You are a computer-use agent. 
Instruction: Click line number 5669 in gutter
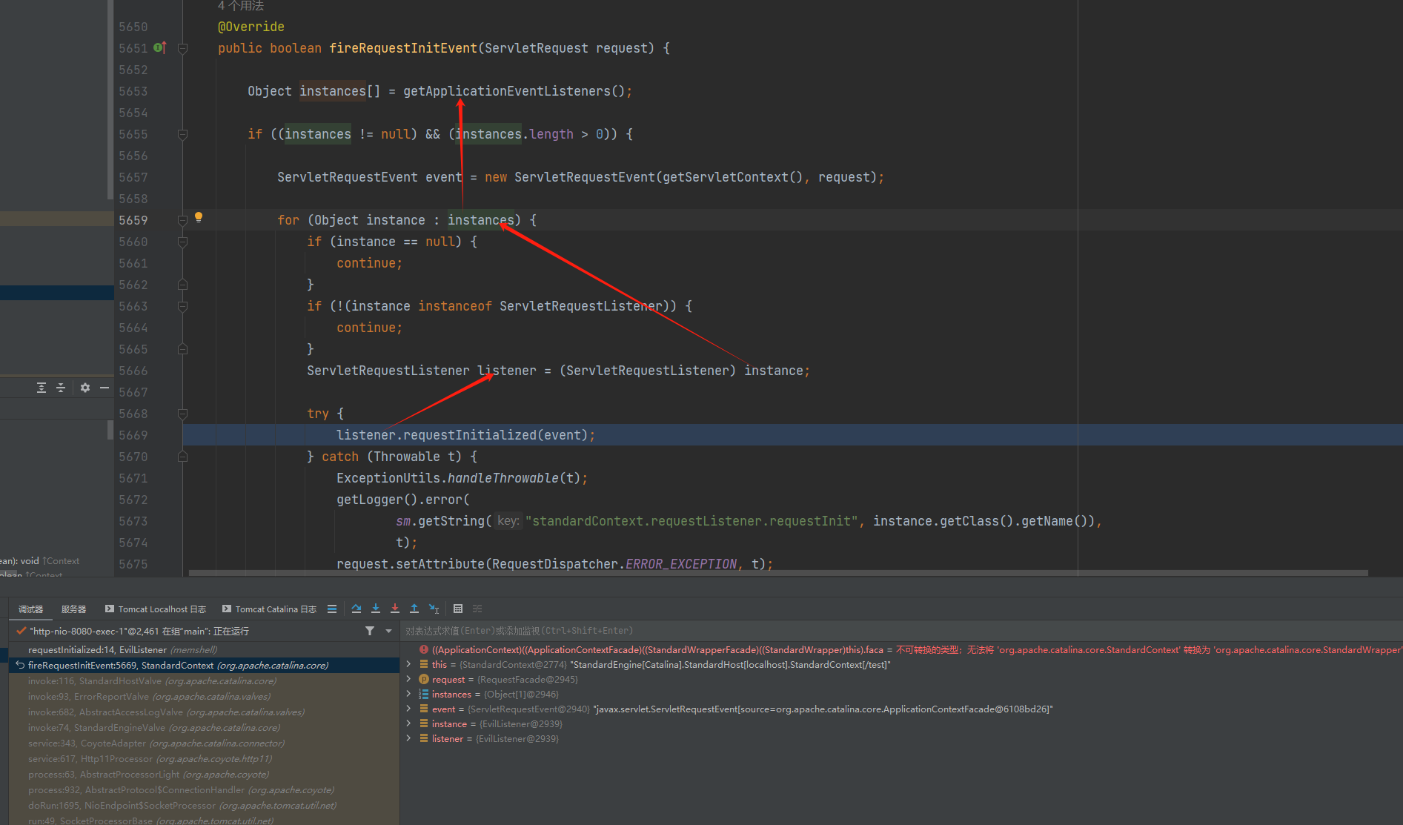tap(133, 435)
